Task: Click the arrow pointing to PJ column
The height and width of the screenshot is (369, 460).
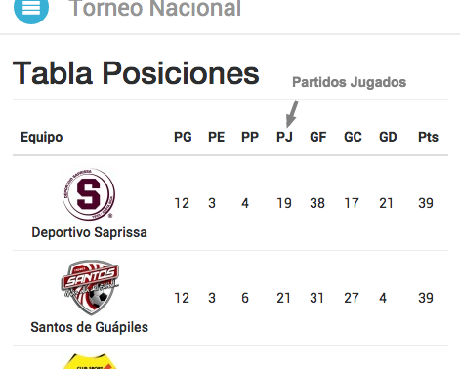Action: (292, 113)
